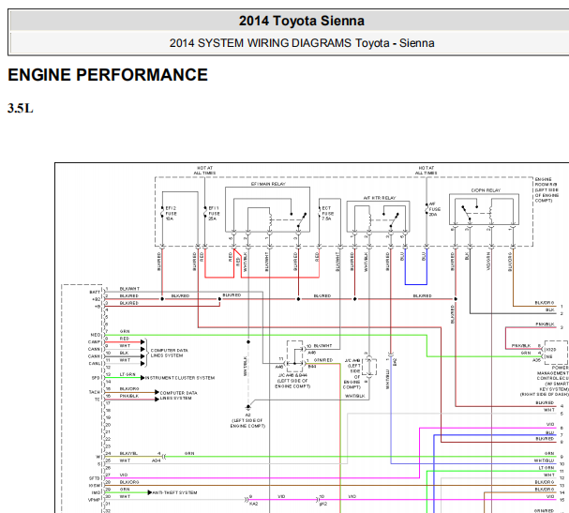Select the "ENGINE ROOM R/B" location note
Image resolution: width=569 pixels, height=513 pixels.
coord(547,189)
